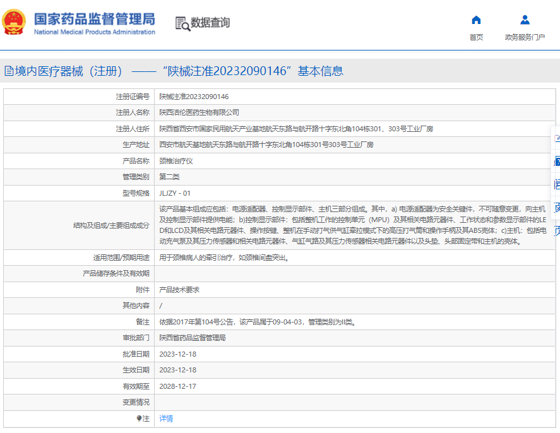The height and width of the screenshot is (433, 560).
Task: Select registration number 陕械注准20232090146 cell
Action: 194,97
